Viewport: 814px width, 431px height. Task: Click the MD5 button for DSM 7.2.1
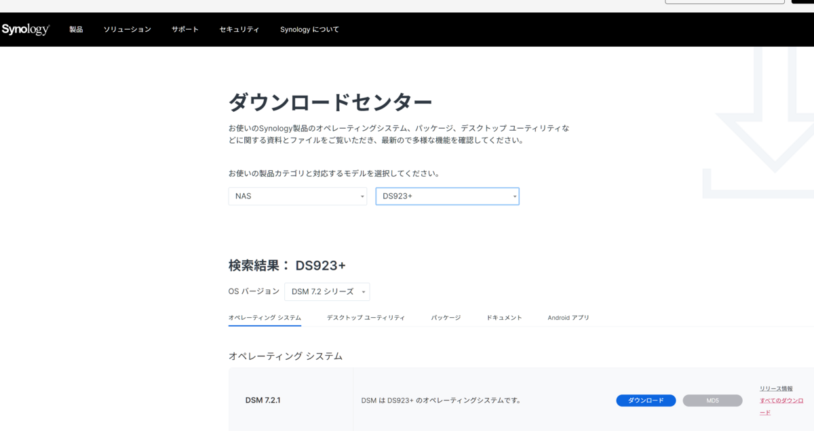(712, 401)
